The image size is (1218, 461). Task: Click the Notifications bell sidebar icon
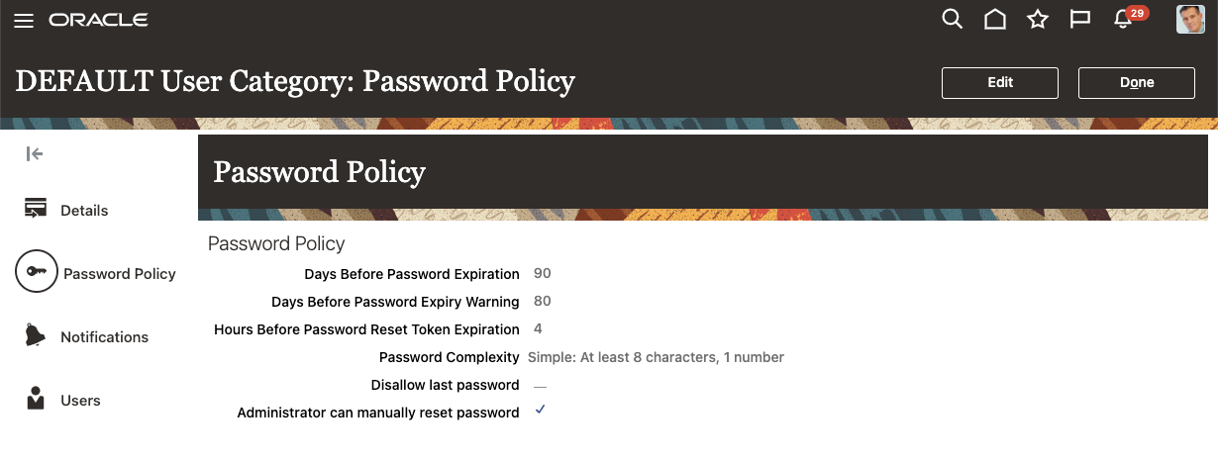pyautogui.click(x=36, y=335)
